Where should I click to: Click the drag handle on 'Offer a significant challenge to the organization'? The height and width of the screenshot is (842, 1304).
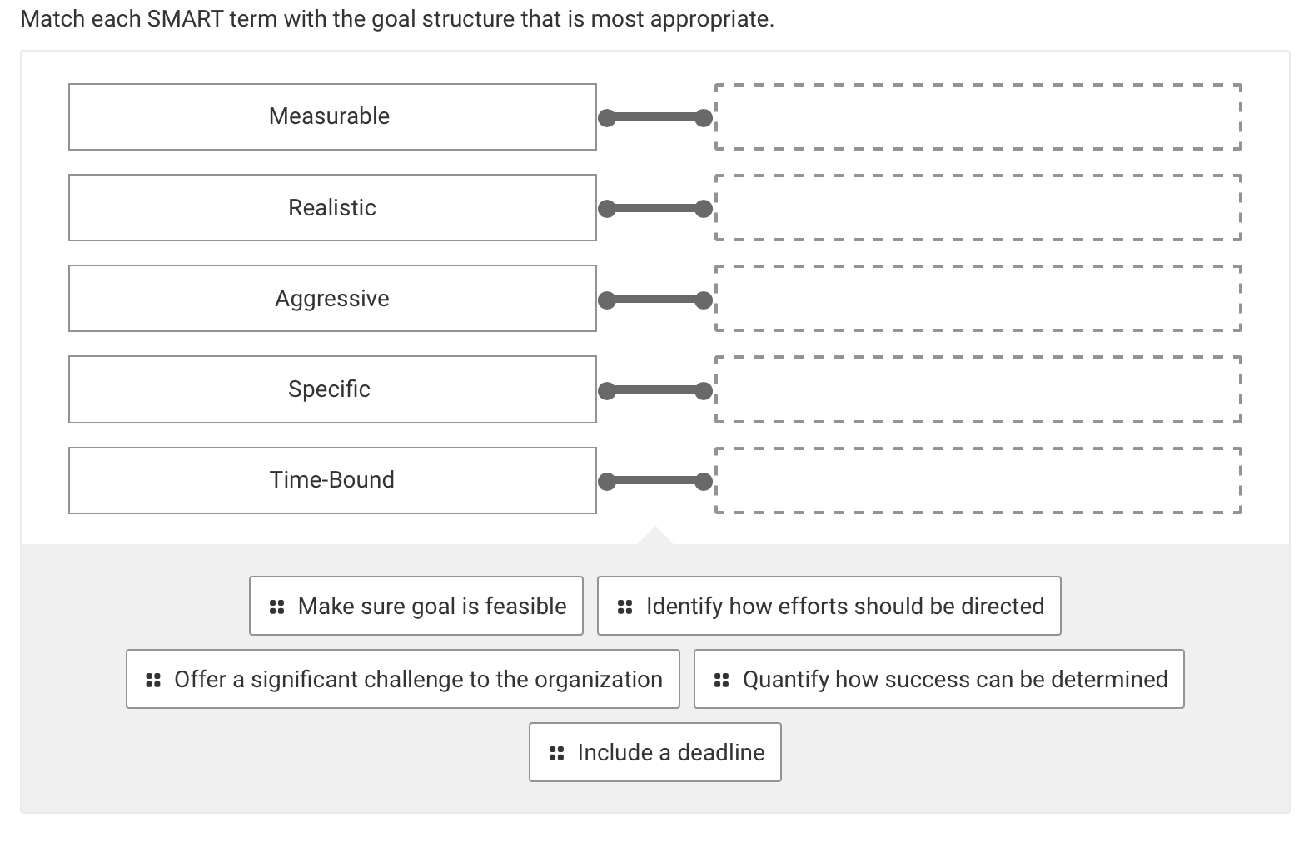click(x=152, y=679)
